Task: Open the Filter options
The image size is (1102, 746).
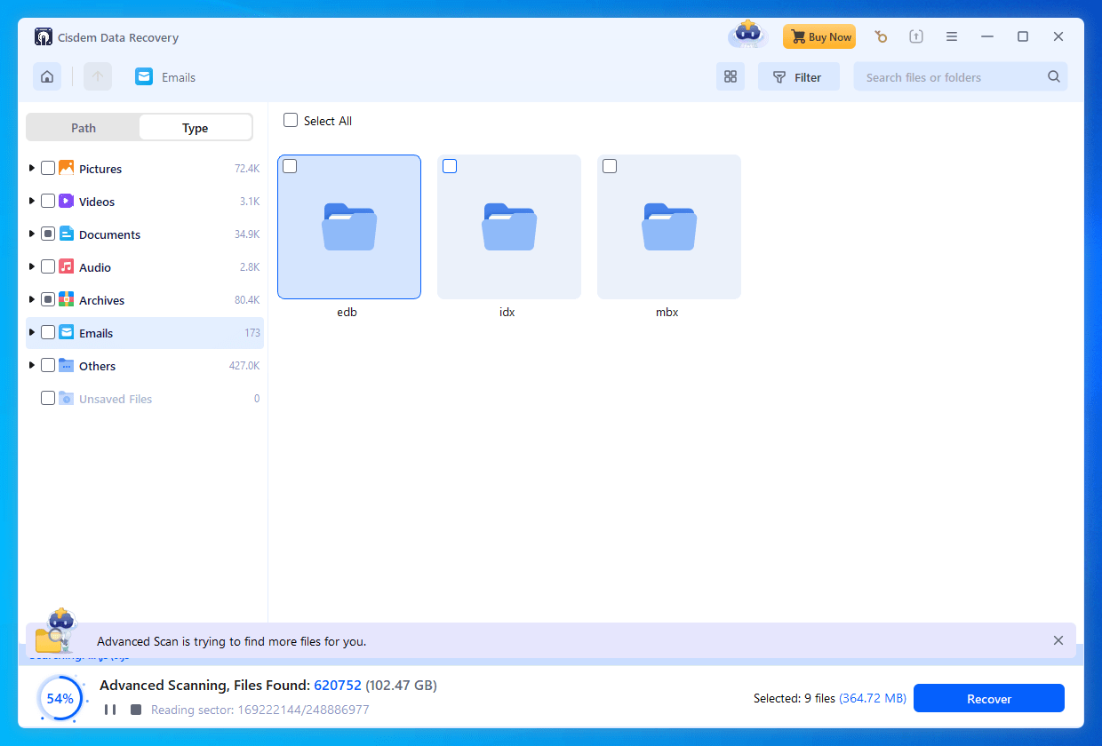Action: (x=798, y=77)
